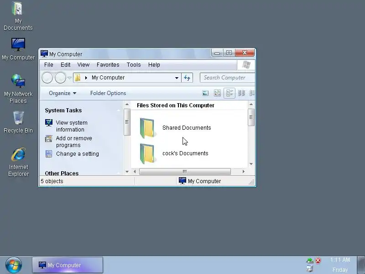Click Add or remove programs link
The height and width of the screenshot is (274, 365).
pyautogui.click(x=74, y=142)
